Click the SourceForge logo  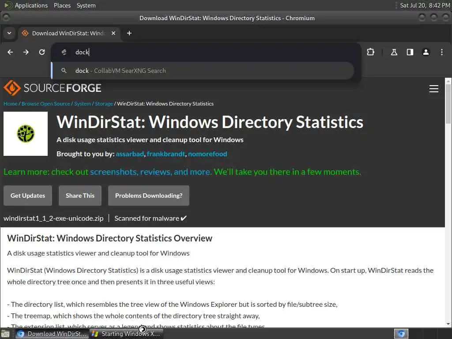(53, 88)
